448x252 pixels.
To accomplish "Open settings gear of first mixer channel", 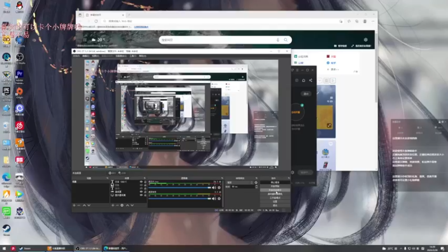I will click(x=219, y=188).
